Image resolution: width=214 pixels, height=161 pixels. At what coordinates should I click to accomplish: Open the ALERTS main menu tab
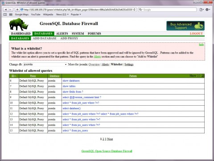click(x=62, y=33)
